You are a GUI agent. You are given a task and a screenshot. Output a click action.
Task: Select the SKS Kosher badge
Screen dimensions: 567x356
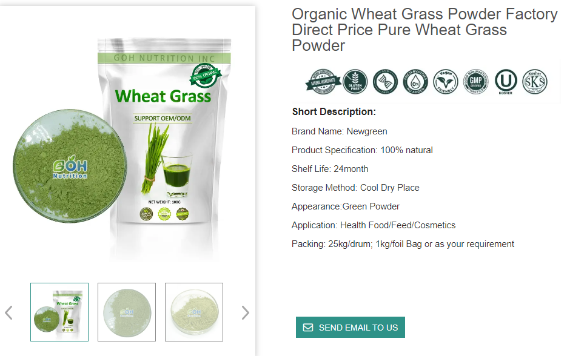coord(535,82)
